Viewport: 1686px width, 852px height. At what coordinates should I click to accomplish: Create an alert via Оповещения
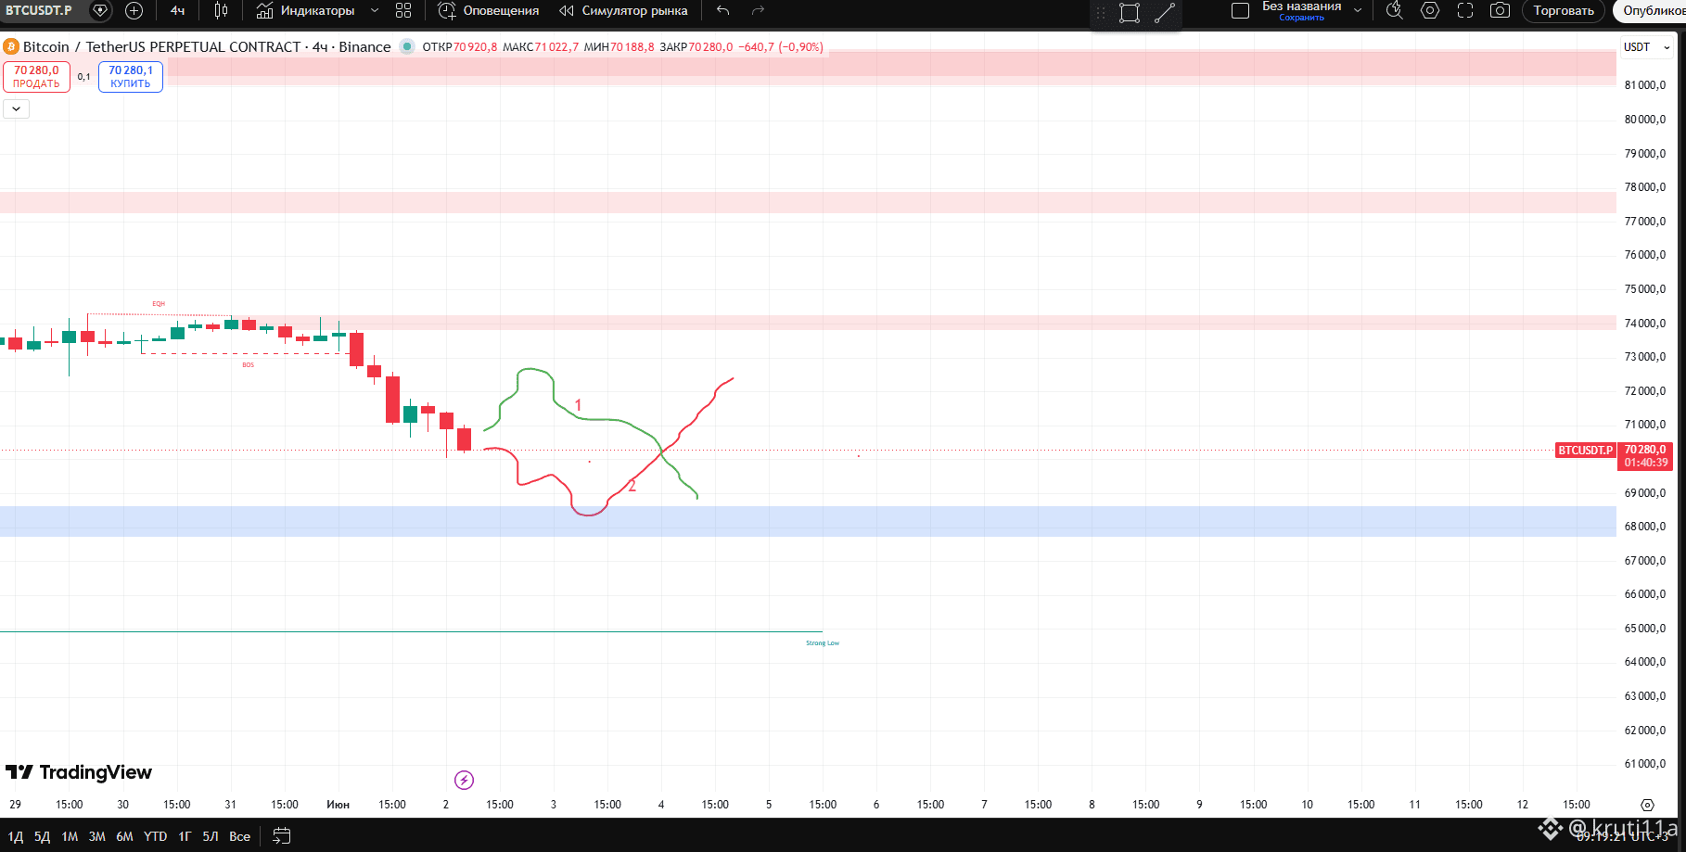tap(488, 10)
